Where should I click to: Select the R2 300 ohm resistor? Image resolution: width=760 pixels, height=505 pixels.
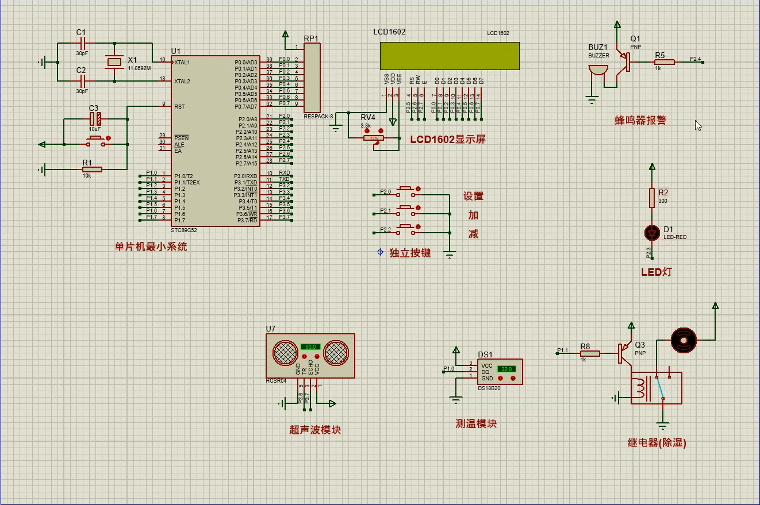[651, 197]
